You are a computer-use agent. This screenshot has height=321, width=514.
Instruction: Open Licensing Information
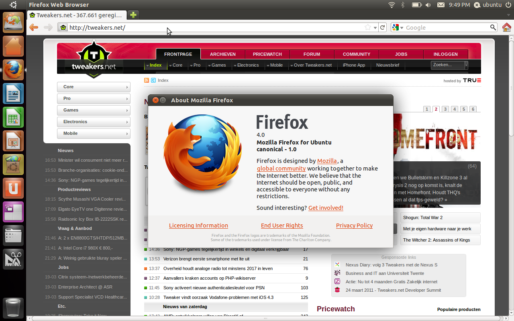point(198,226)
